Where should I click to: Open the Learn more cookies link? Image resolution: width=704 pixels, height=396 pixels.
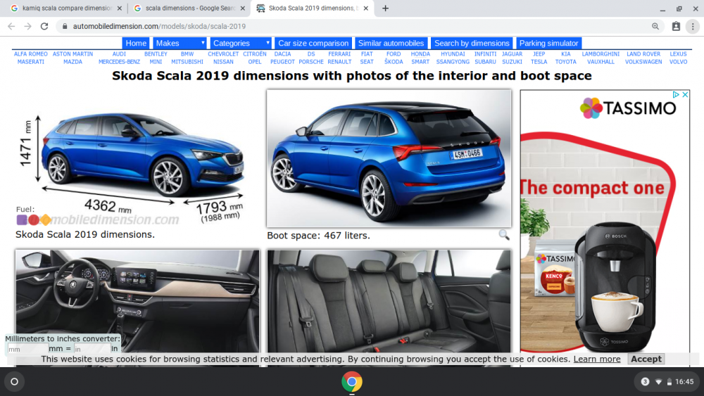point(597,359)
